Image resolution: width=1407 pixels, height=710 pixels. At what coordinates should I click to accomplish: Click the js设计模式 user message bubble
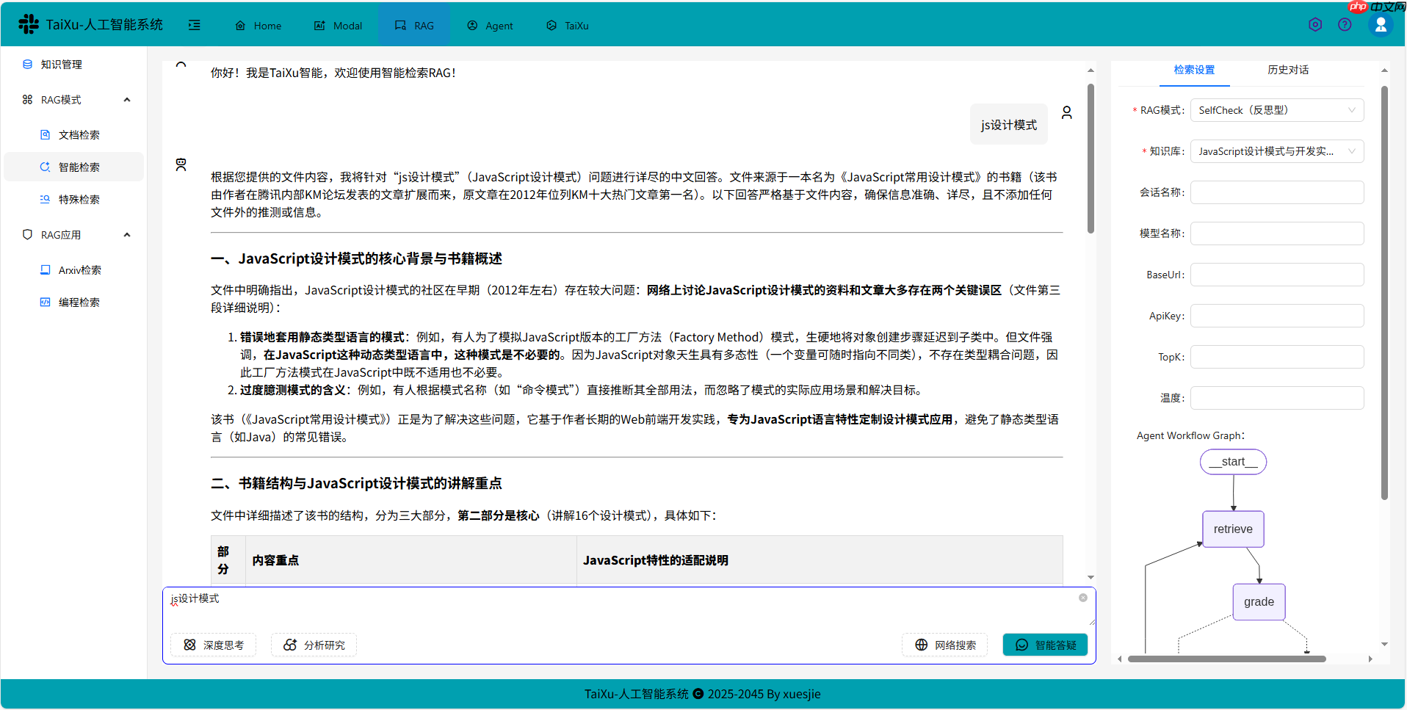pyautogui.click(x=1008, y=123)
